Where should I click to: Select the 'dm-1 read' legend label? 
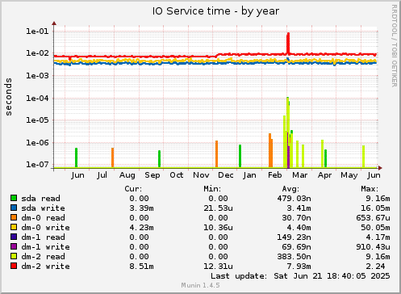tap(43, 237)
